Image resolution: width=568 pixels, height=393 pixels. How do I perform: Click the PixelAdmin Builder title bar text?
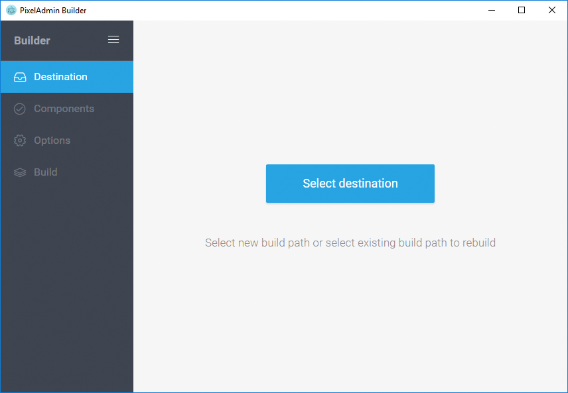[53, 11]
